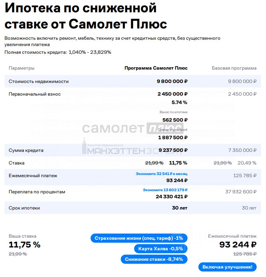Click the Полная стоимость кредита percentage range
Image resolution: width=266 pixels, height=277 pixels.
(90, 52)
